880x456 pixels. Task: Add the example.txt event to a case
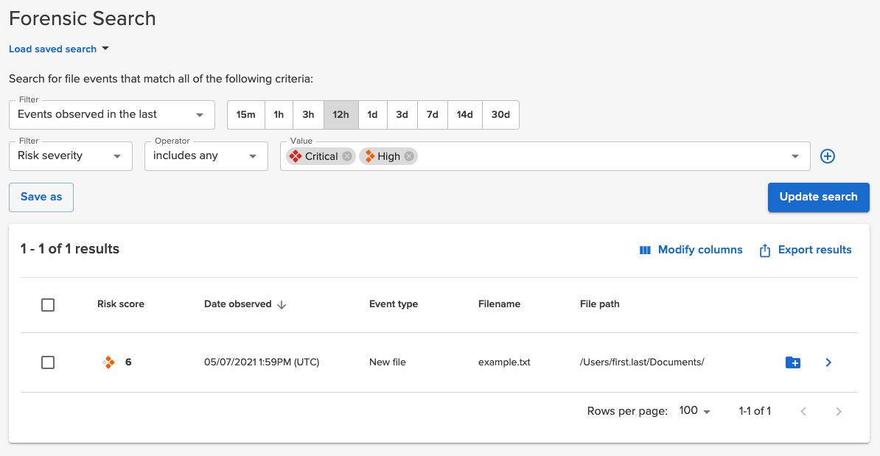[x=793, y=362]
